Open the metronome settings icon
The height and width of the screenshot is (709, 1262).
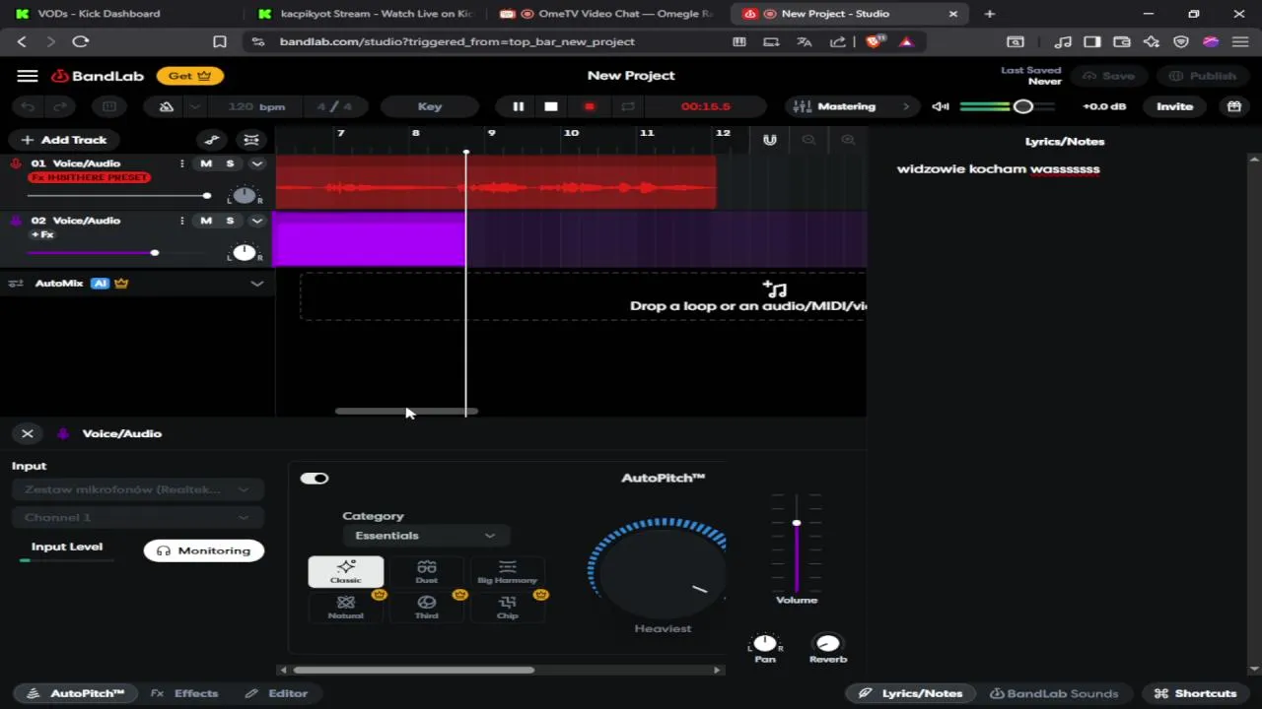[x=167, y=106]
